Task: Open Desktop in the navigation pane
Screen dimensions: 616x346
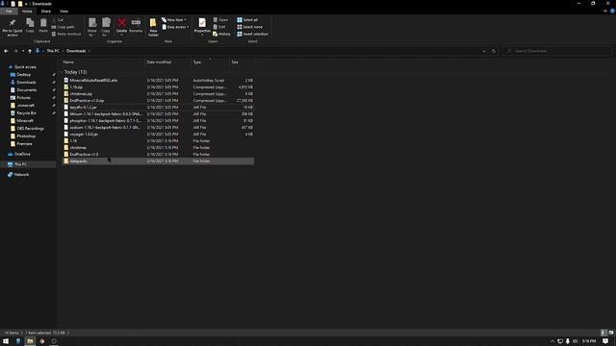Action: [23, 75]
